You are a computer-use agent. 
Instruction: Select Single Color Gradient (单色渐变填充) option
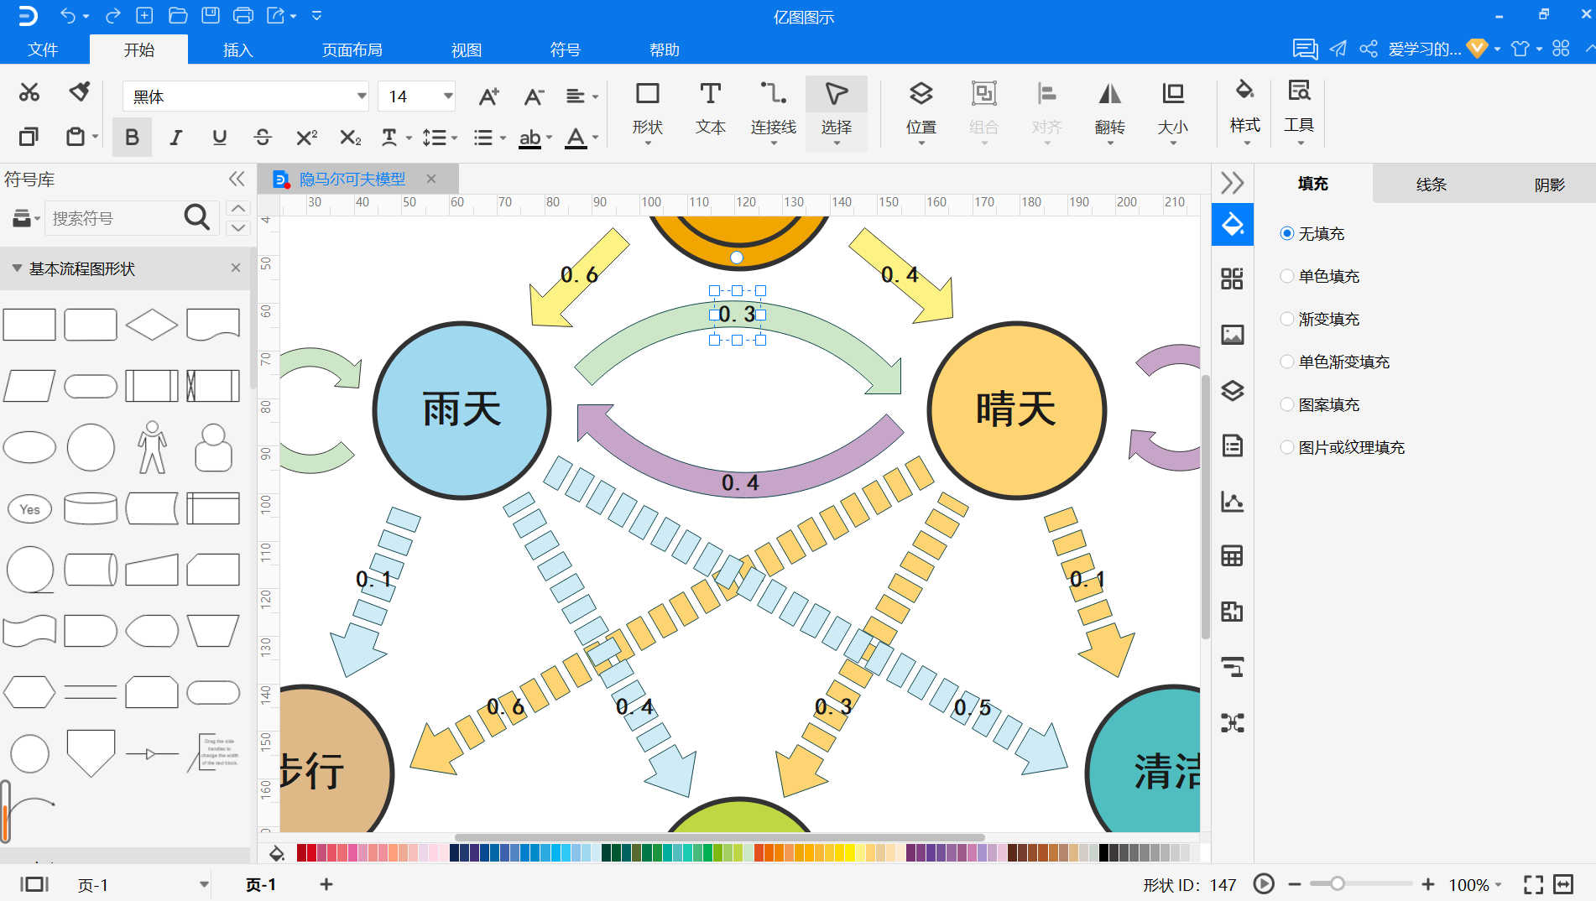(x=1335, y=362)
